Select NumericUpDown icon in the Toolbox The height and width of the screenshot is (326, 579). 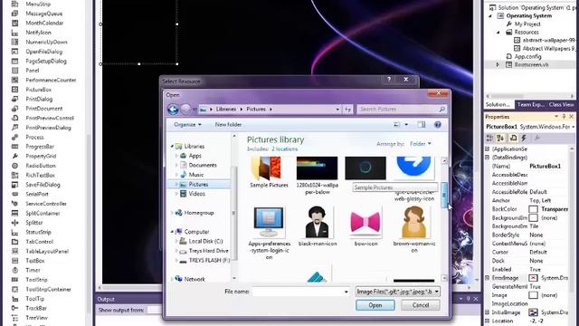coord(14,43)
